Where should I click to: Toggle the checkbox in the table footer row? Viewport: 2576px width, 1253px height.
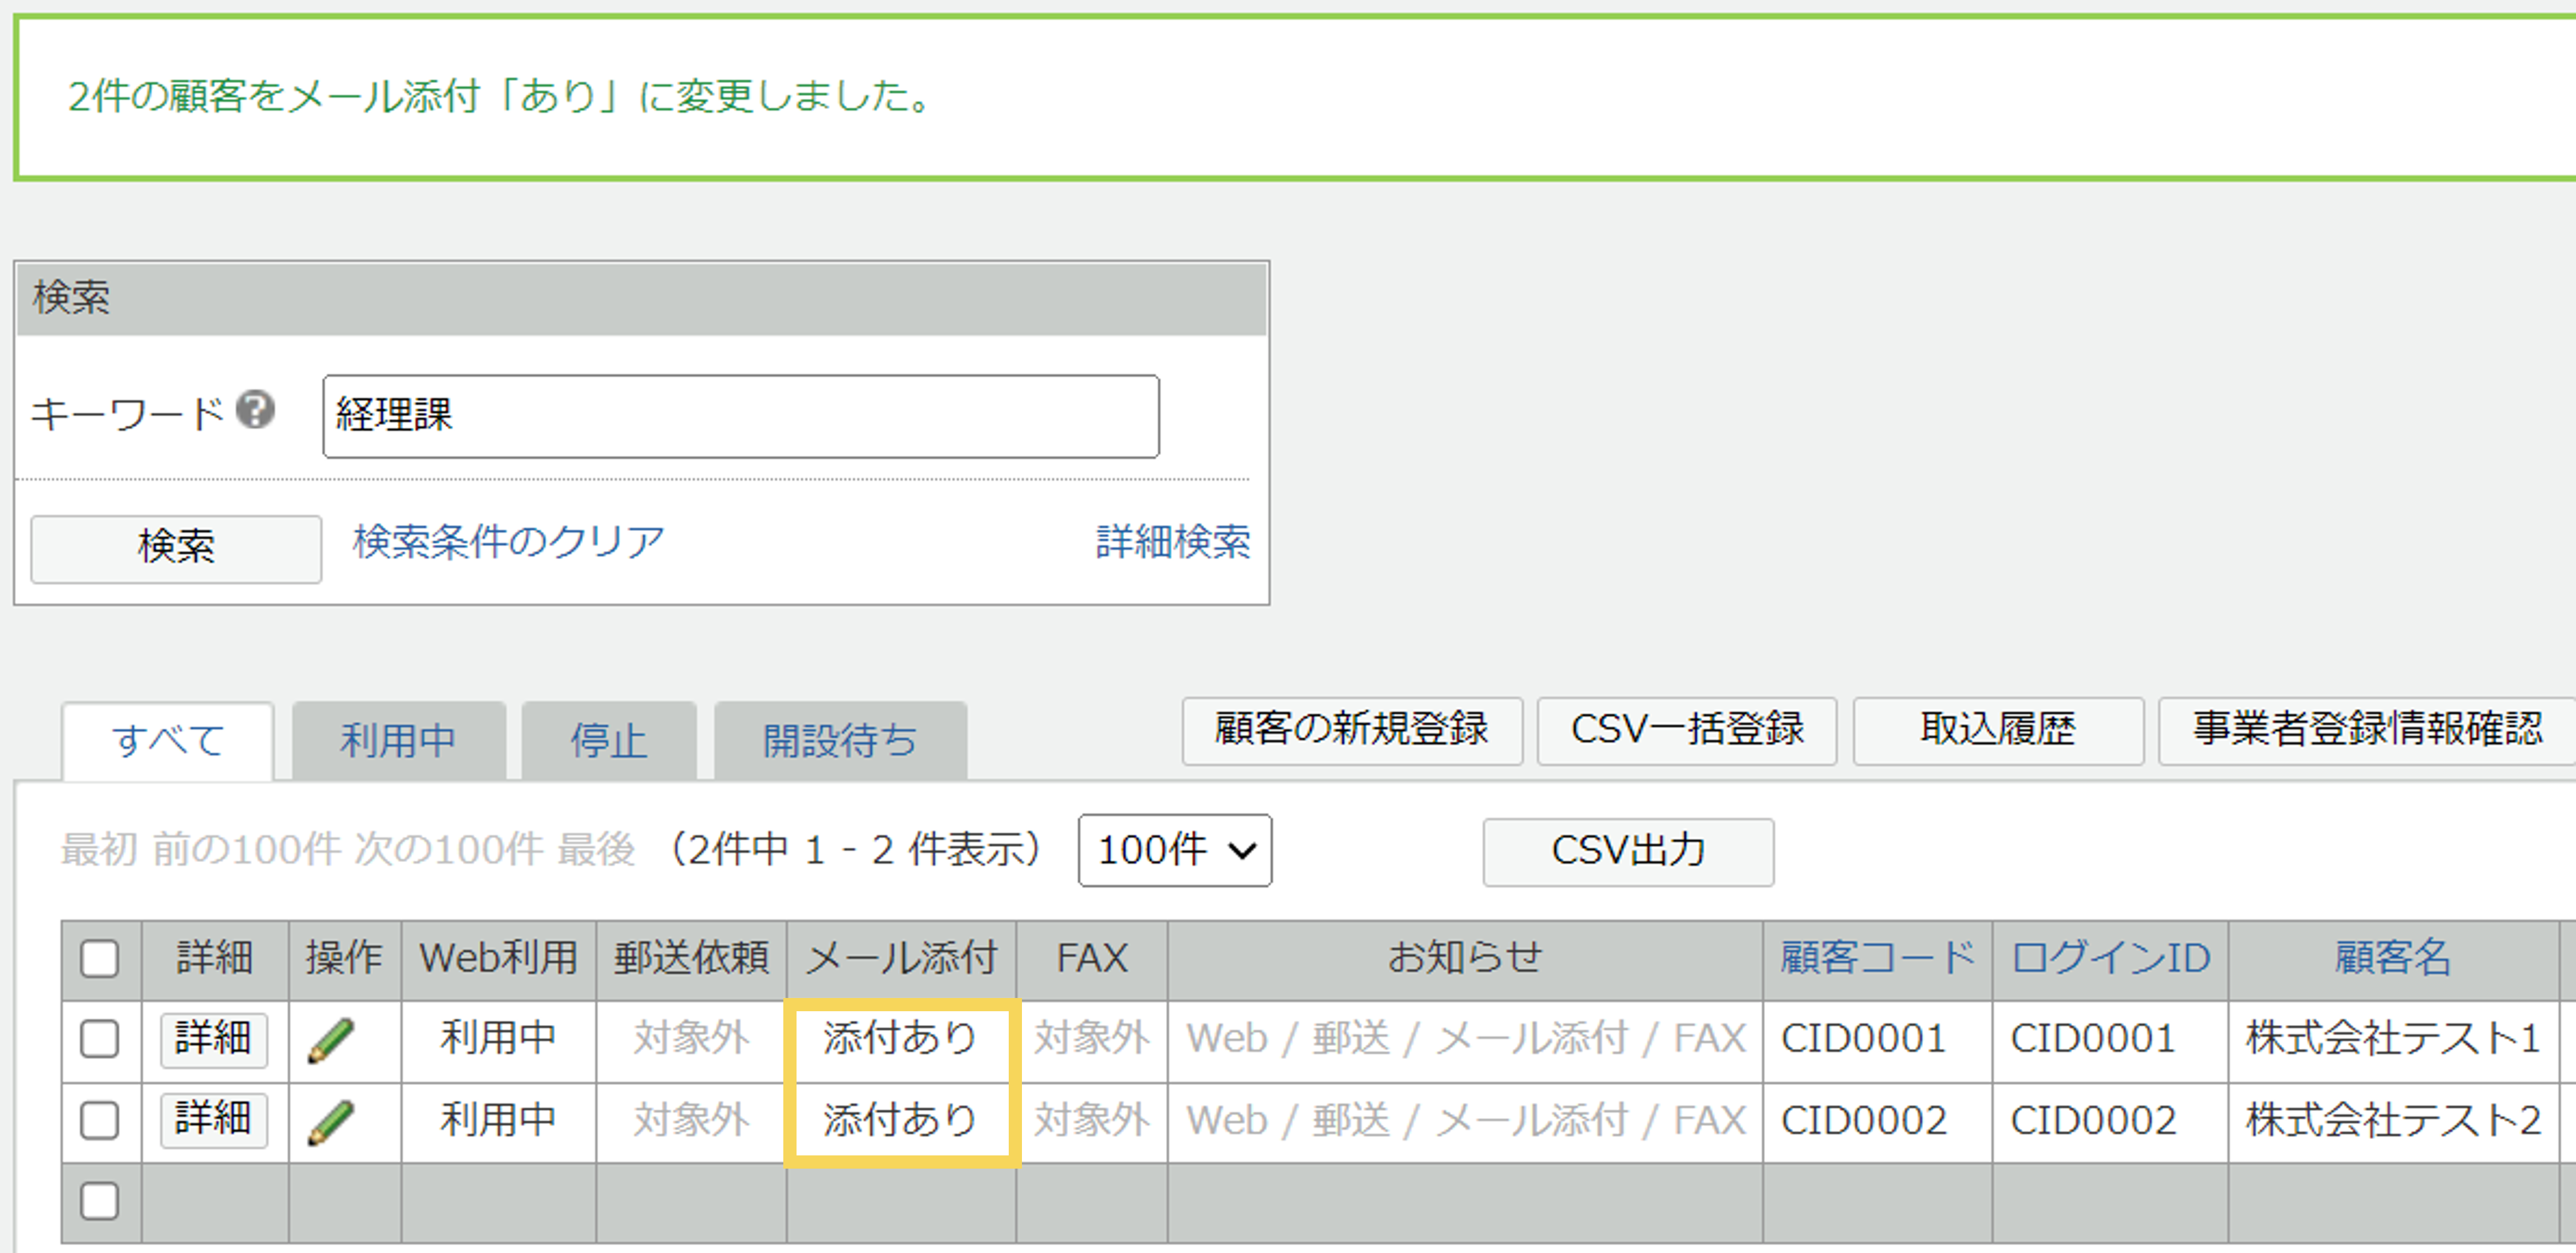100,1201
